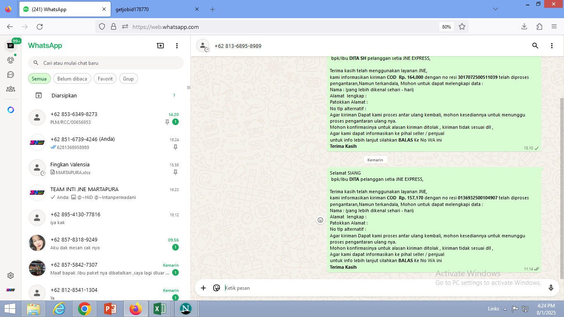
Task: Open the Fingkan Valensia chat
Action: (x=106, y=168)
